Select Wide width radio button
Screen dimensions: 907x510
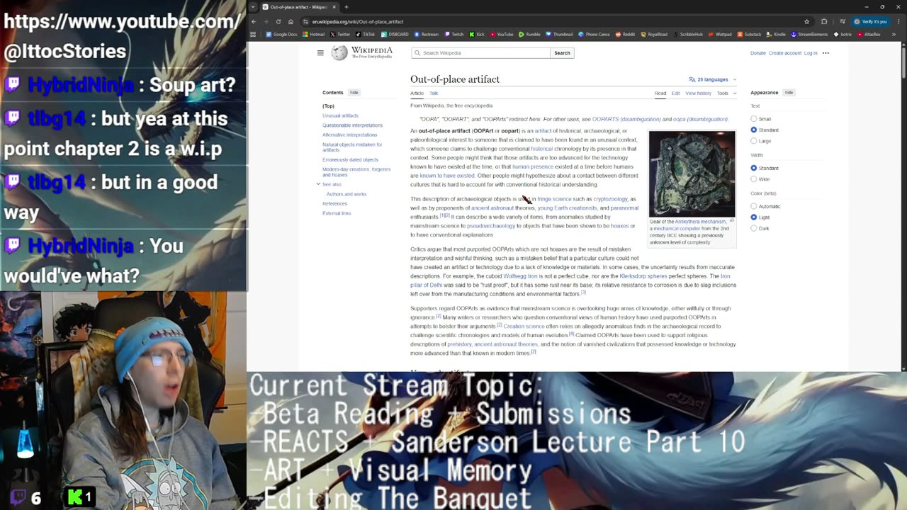click(x=753, y=179)
